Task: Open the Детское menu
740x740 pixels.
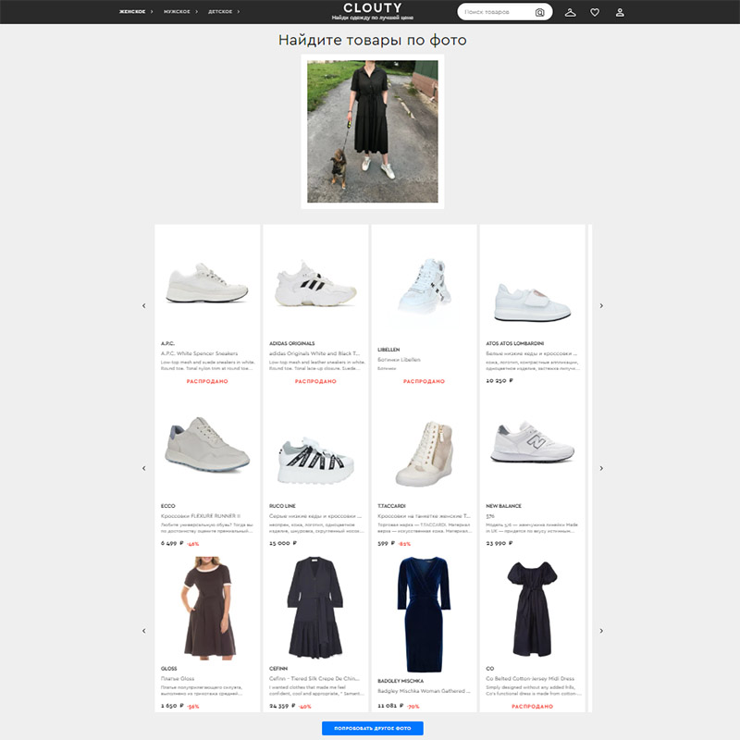Action: click(x=220, y=11)
